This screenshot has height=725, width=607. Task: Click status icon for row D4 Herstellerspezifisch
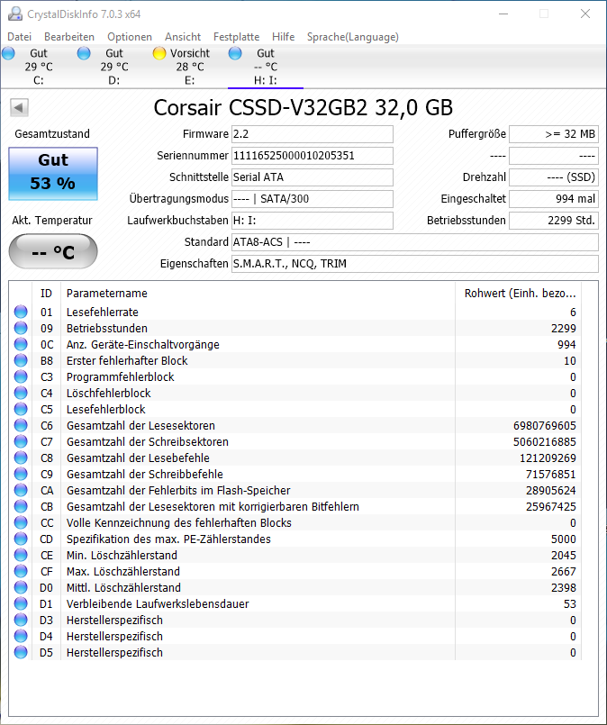point(21,636)
